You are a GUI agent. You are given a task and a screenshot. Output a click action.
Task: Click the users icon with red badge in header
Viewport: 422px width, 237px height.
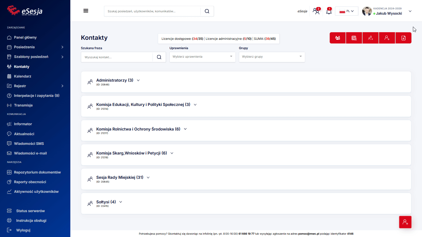point(316,11)
